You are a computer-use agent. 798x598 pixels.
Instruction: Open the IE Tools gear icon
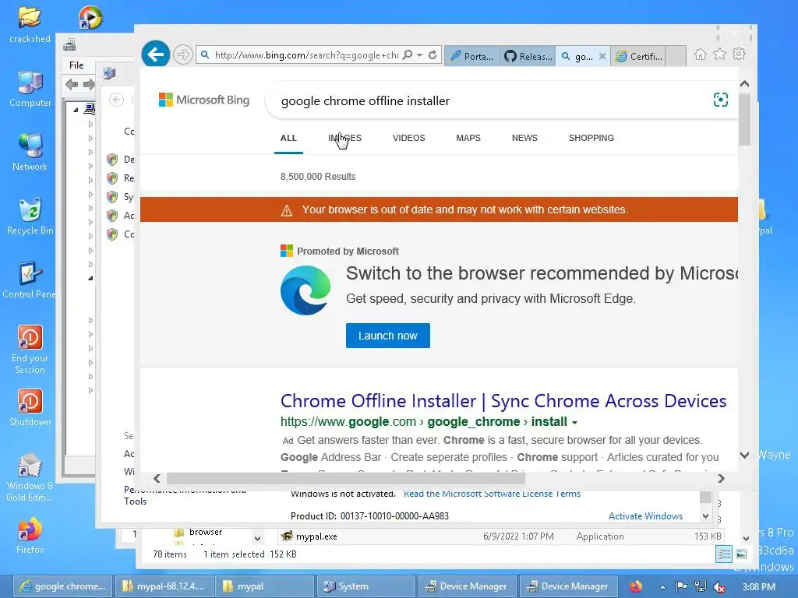click(739, 55)
